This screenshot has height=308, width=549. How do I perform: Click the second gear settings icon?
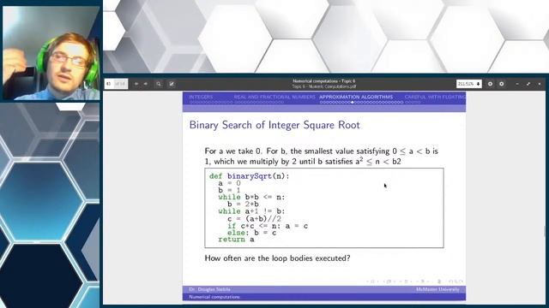click(x=502, y=84)
